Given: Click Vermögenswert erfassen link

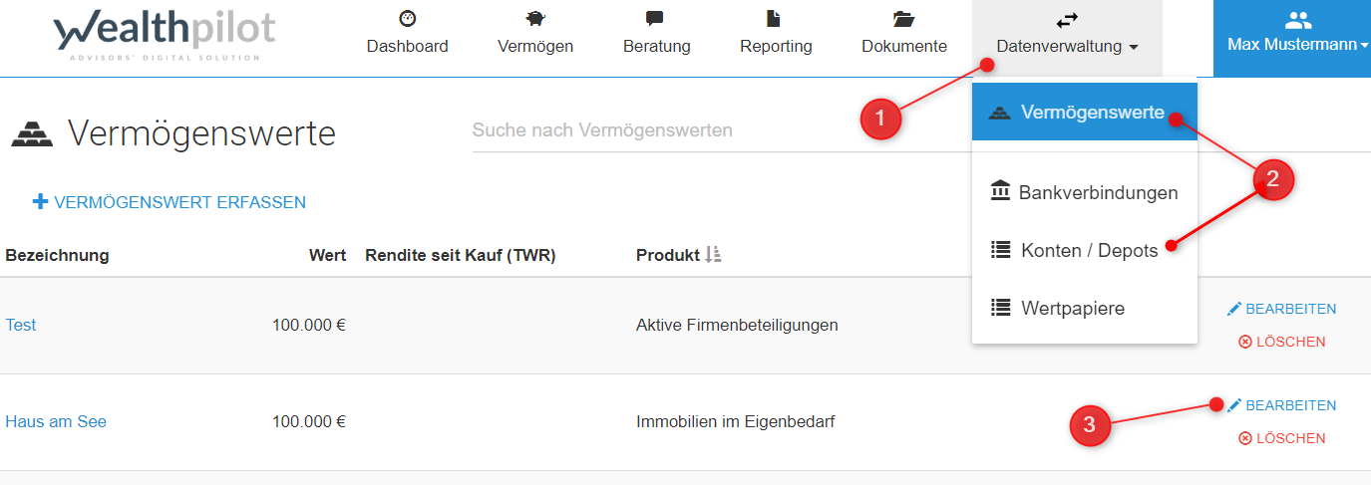Looking at the screenshot, I should [x=170, y=202].
